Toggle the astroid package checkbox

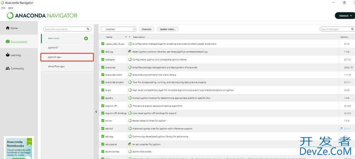pyautogui.click(x=103, y=129)
